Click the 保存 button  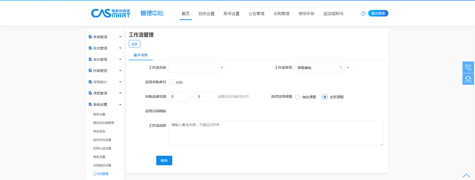[164, 160]
